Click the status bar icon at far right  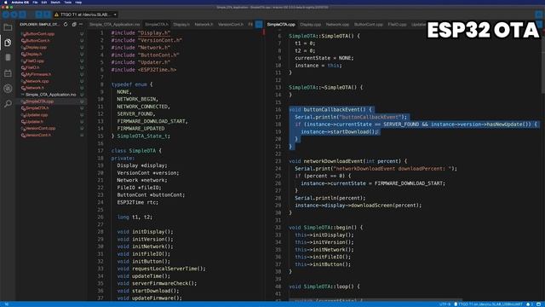click(539, 304)
